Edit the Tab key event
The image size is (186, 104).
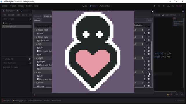pyautogui.click(x=145, y=34)
